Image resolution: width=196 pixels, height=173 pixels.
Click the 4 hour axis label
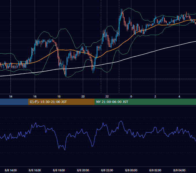[179, 97]
